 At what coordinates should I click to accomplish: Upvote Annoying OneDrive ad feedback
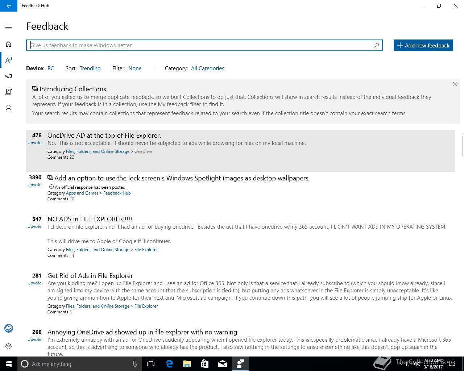[x=34, y=339]
